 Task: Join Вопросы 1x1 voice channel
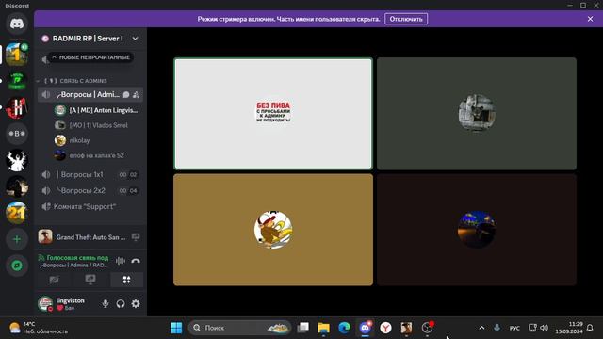[90, 174]
